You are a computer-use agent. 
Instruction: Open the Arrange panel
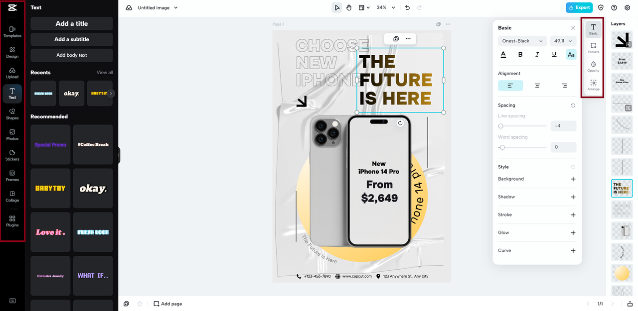coord(593,85)
